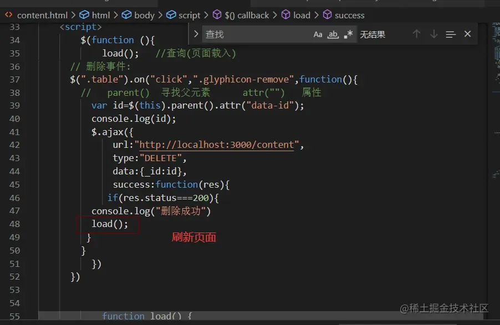Image resolution: width=500 pixels, height=325 pixels.
Task: Open the content.html breadcrumb item
Action: click(x=42, y=15)
